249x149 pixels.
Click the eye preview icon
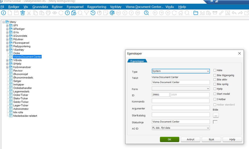click(x=55, y=13)
